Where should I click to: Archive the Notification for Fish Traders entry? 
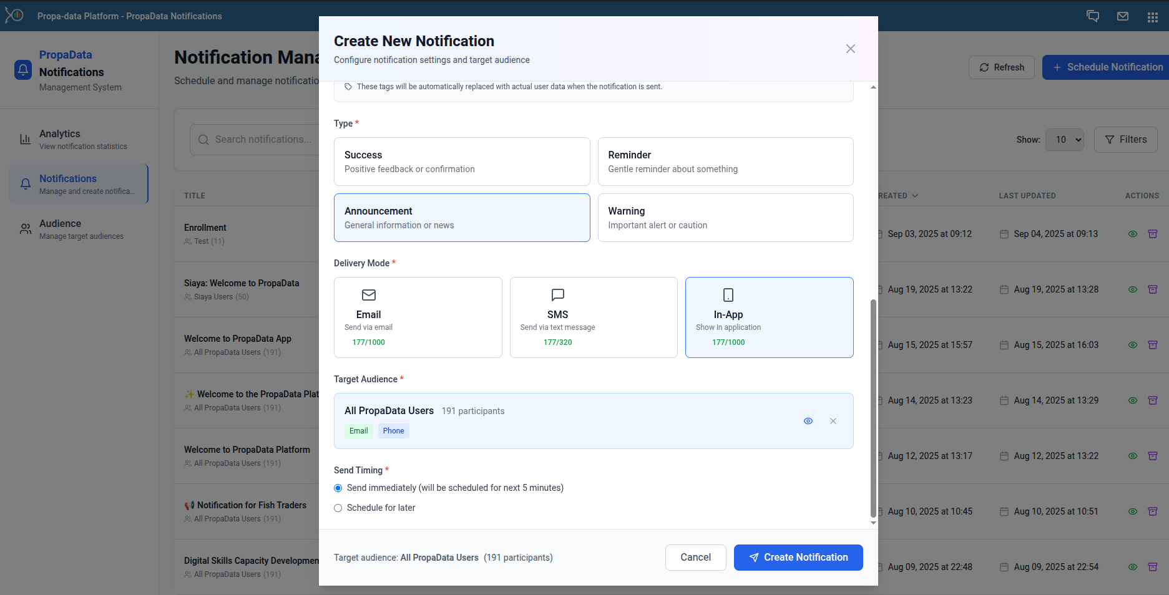click(1153, 511)
